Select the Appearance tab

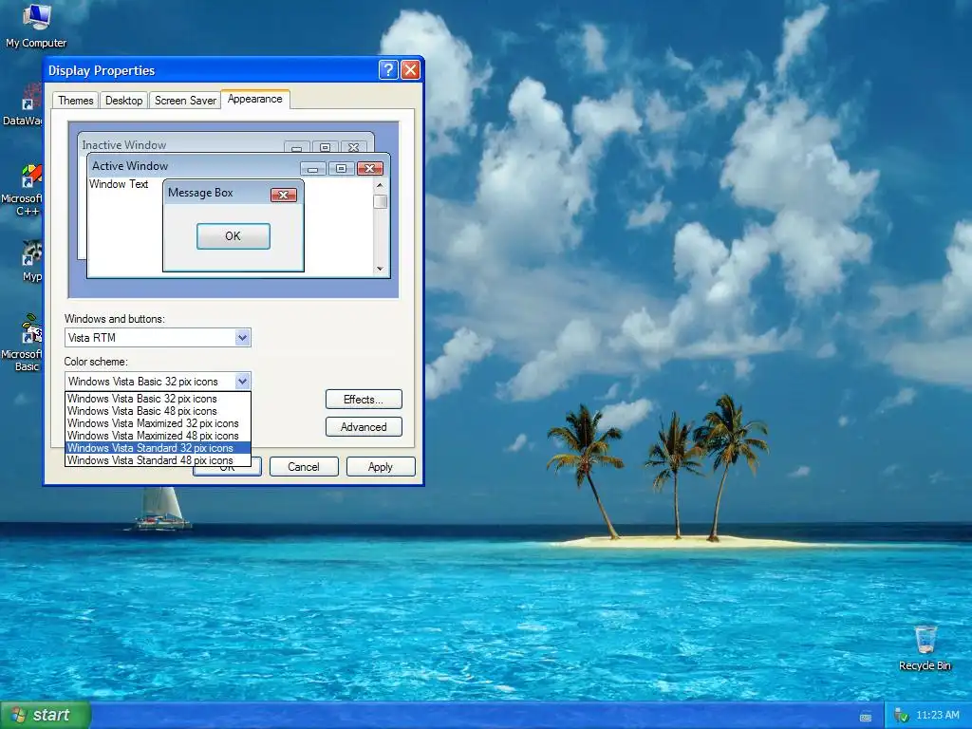(x=254, y=99)
